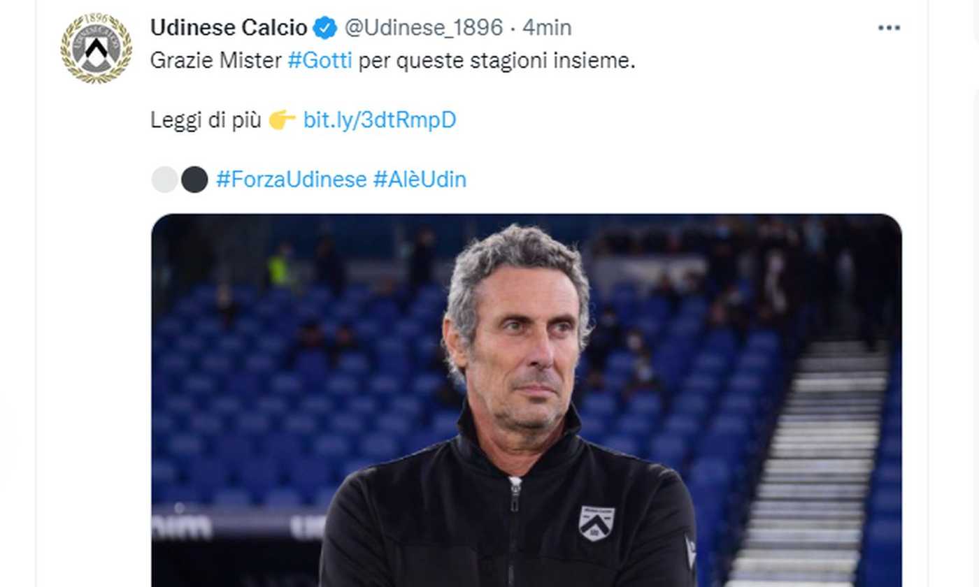
Task: Click the Udinese crest on the black jacket
Action: [x=596, y=523]
